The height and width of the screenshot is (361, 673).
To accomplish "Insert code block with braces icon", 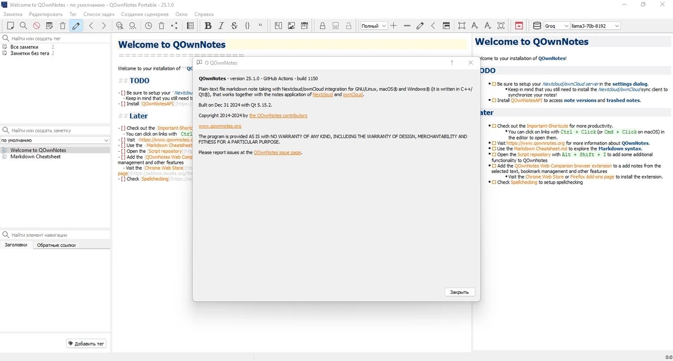I will point(247,26).
